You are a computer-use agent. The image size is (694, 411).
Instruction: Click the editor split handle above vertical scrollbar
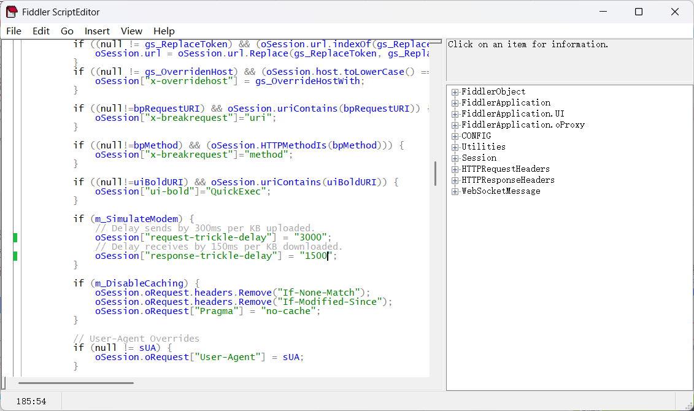click(436, 42)
